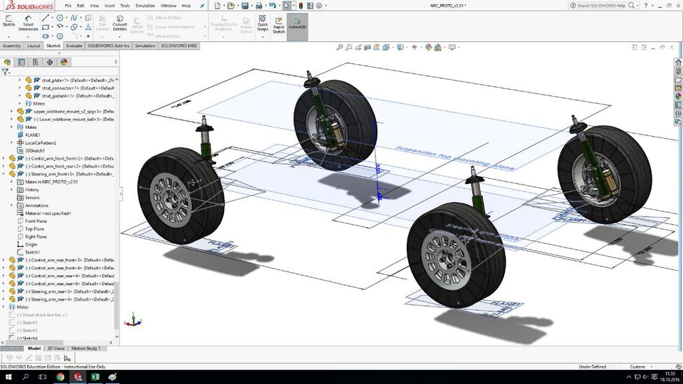Switch to the PropertyManager panel tab

coord(21,62)
